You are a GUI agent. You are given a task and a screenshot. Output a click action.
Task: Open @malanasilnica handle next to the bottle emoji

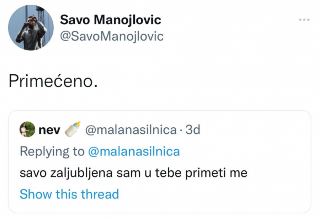131,130
